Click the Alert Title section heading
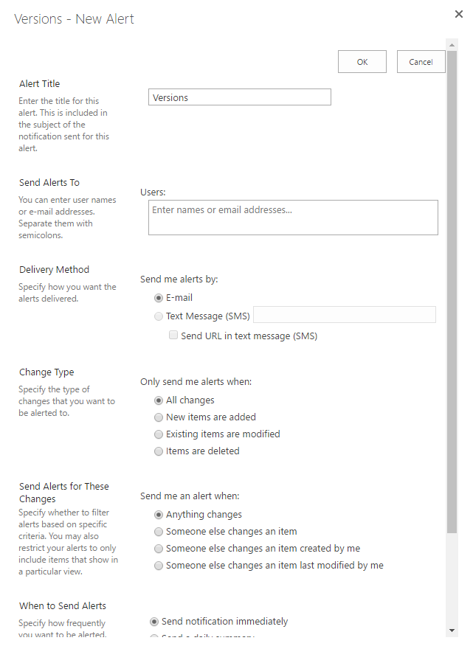The height and width of the screenshot is (646, 473). [x=40, y=83]
